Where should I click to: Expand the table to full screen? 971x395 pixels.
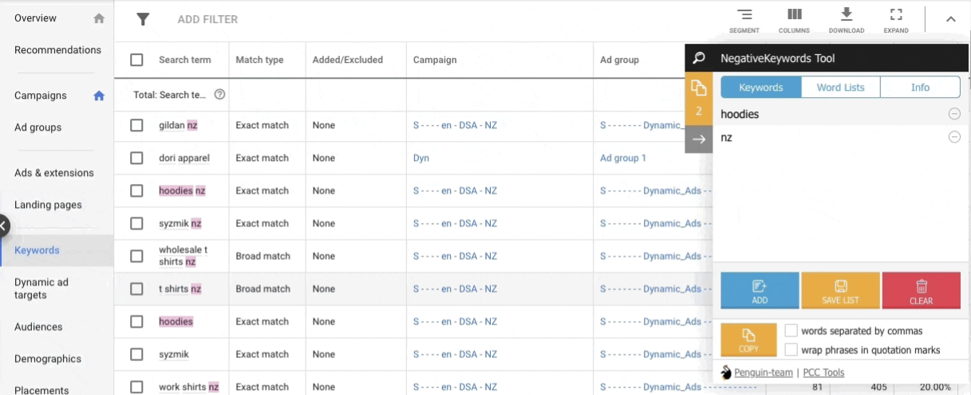click(895, 20)
